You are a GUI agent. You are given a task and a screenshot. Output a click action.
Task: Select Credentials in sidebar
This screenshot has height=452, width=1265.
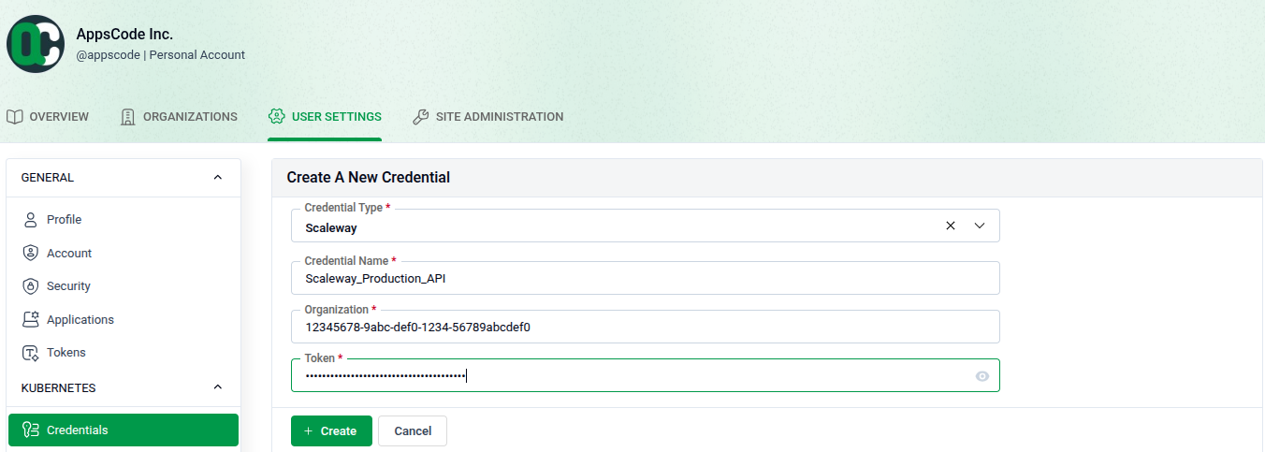(124, 430)
